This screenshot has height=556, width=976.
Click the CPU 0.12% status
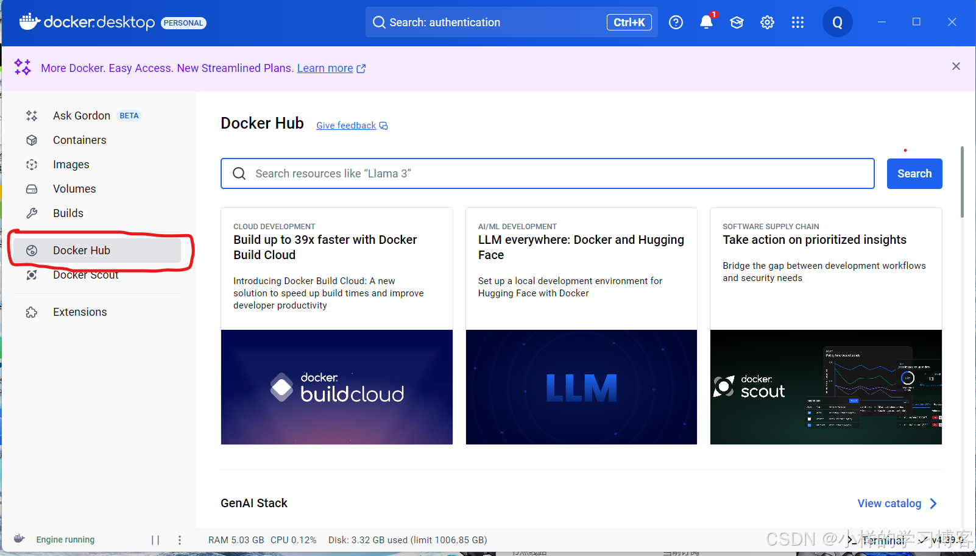[x=294, y=540]
